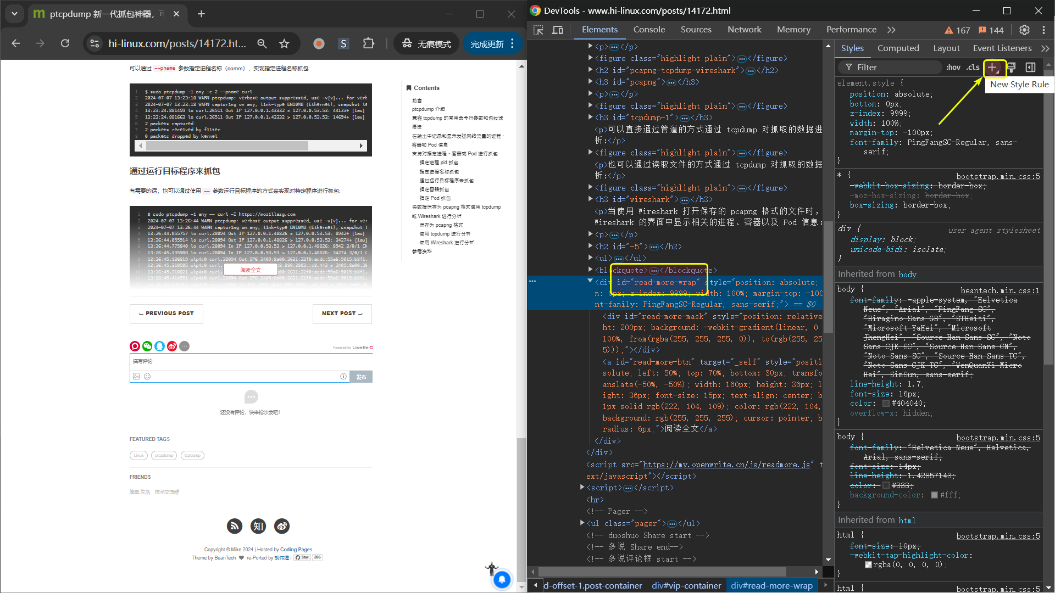Click the New Style Rule plus icon
This screenshot has height=593, width=1055.
click(993, 68)
